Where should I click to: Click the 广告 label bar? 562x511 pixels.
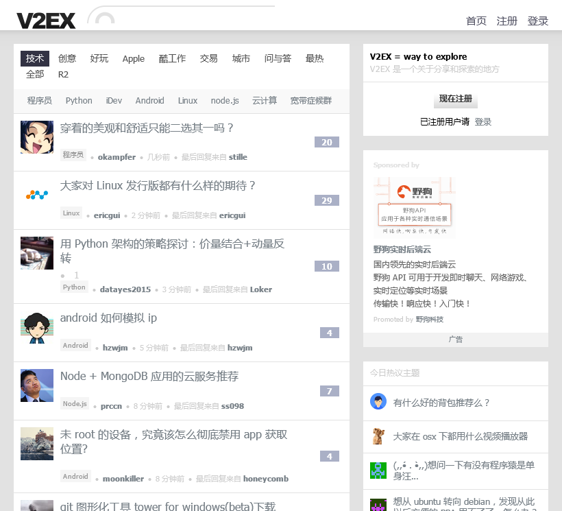[x=456, y=340]
